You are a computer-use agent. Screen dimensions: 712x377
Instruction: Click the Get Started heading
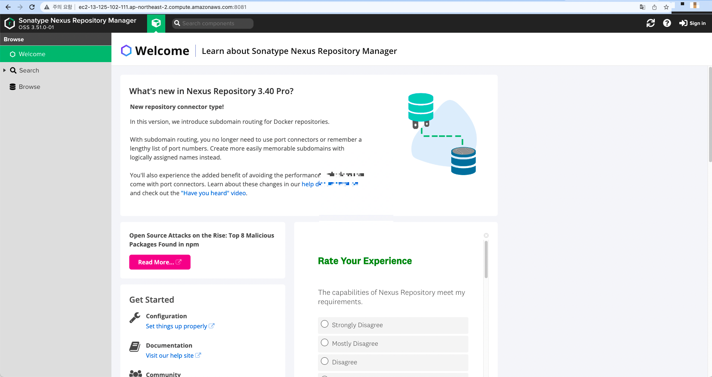(x=152, y=300)
